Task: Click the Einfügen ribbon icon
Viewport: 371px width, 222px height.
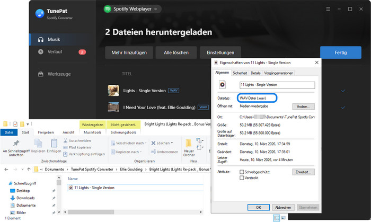Action: 54,143
